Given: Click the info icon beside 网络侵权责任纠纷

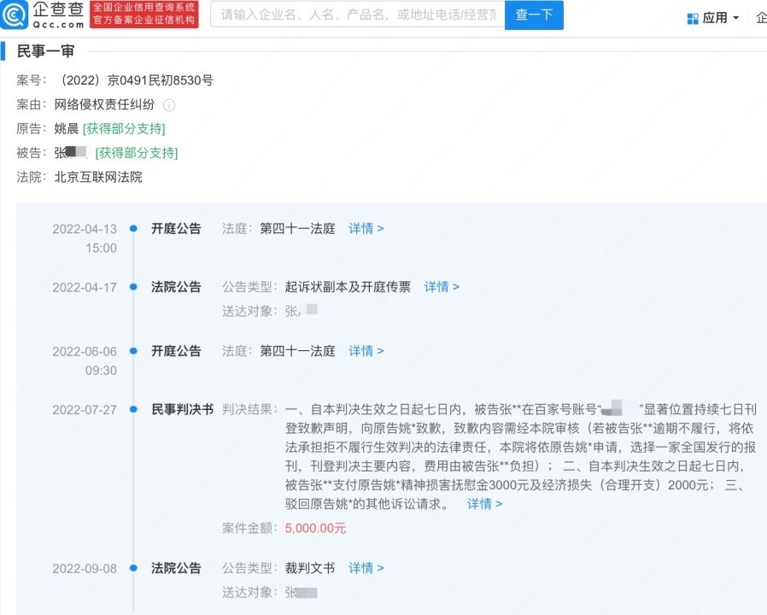Looking at the screenshot, I should coord(169,105).
